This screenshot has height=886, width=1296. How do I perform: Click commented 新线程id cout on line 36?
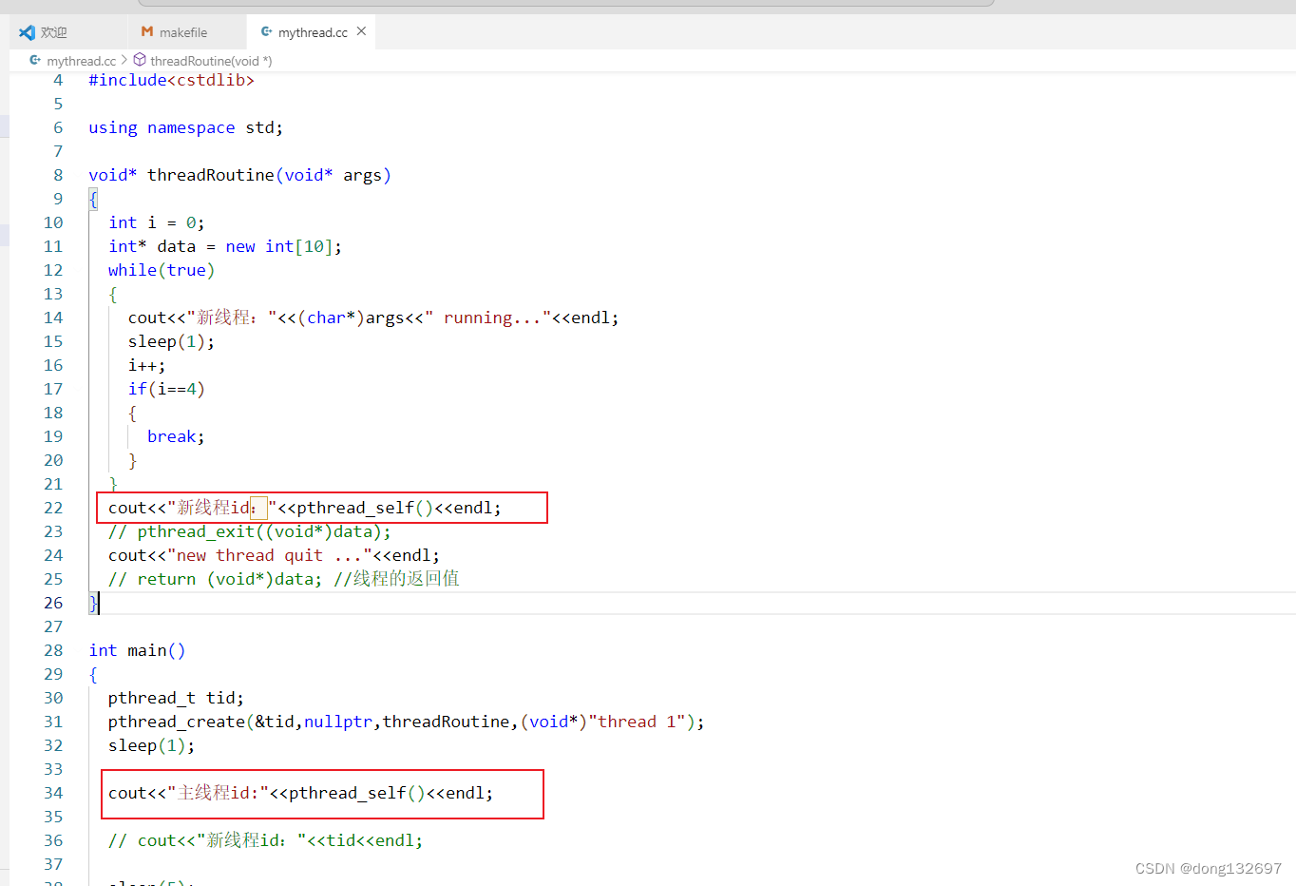[x=266, y=840]
